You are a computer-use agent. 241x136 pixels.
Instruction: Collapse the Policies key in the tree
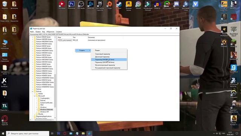point(32,91)
